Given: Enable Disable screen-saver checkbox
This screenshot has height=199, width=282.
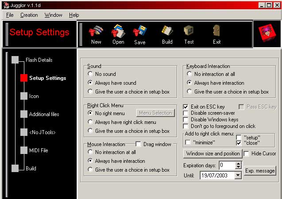Looking at the screenshot, I should point(185,113).
